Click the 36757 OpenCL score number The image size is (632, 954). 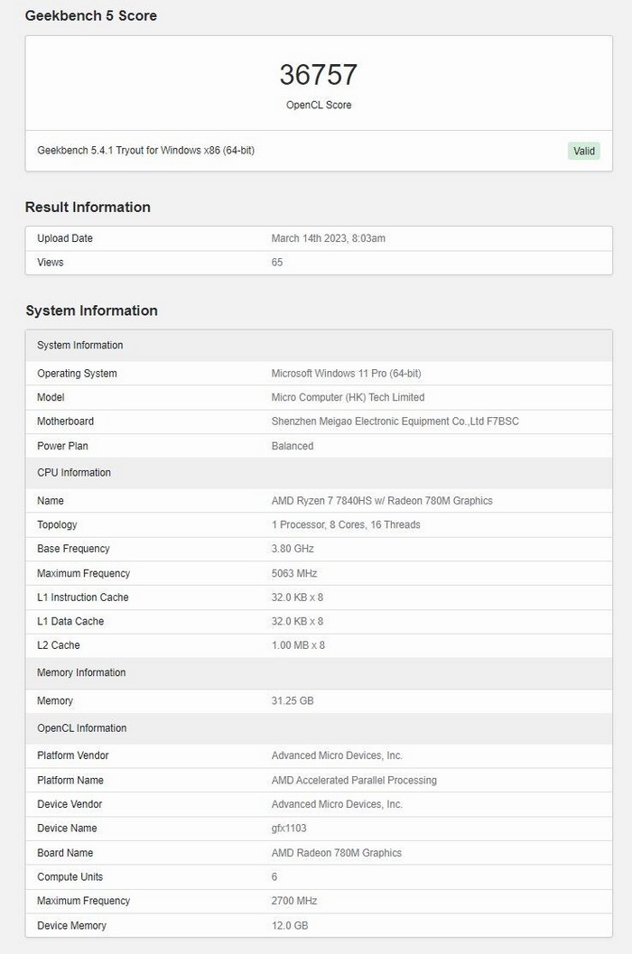(x=318, y=75)
